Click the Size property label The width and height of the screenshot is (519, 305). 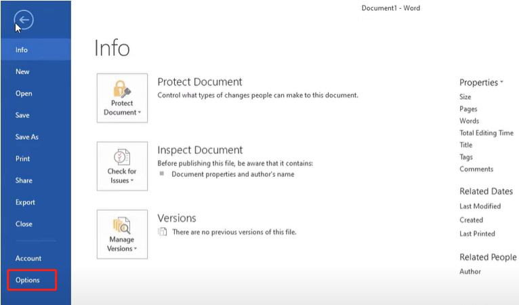click(465, 97)
